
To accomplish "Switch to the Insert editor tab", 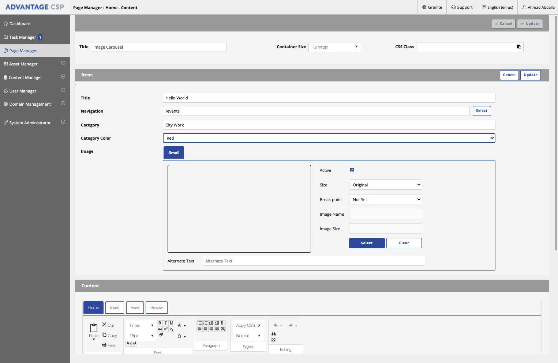I will 115,307.
